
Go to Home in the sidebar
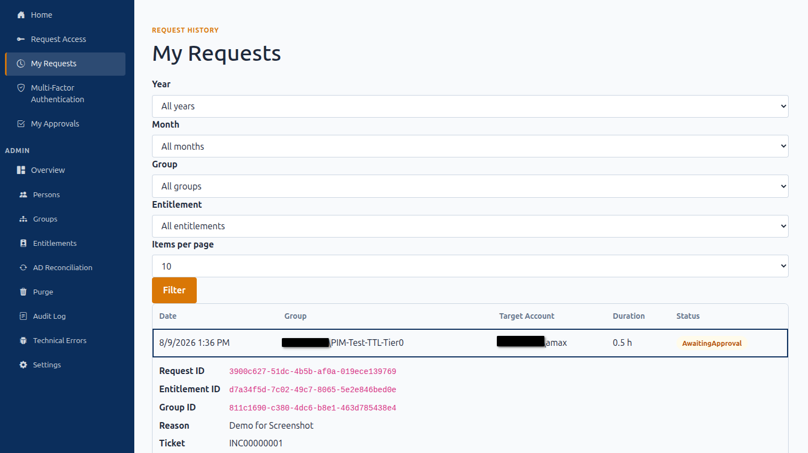(65, 15)
